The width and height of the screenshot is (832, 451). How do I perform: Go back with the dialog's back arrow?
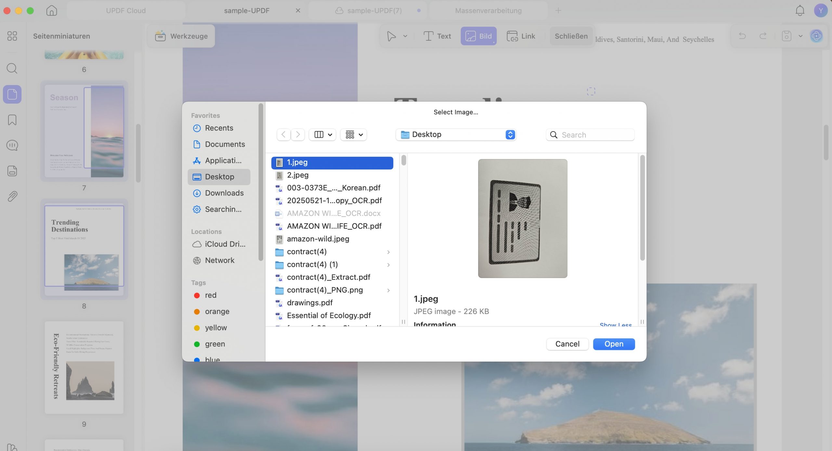(283, 134)
